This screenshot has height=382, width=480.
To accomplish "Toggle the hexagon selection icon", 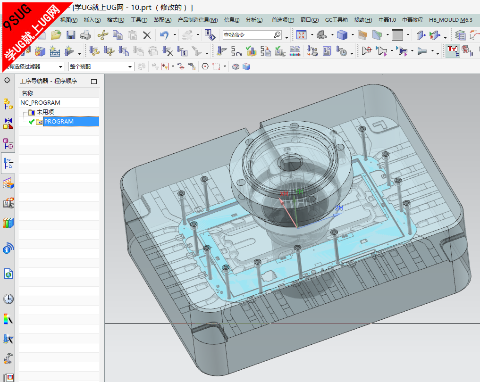I will pyautogui.click(x=205, y=66).
